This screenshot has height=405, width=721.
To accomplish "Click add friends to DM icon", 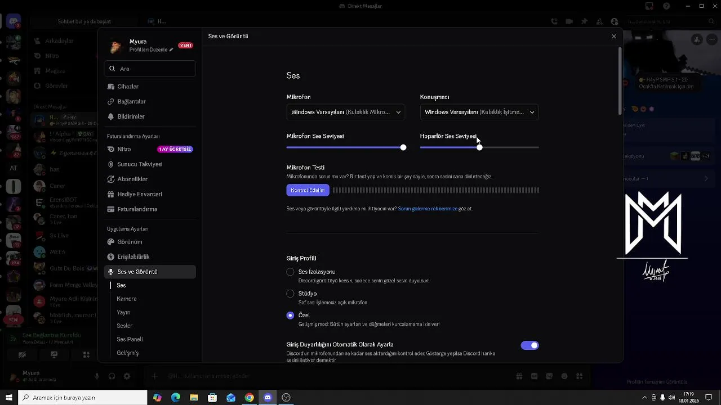I will click(x=599, y=21).
